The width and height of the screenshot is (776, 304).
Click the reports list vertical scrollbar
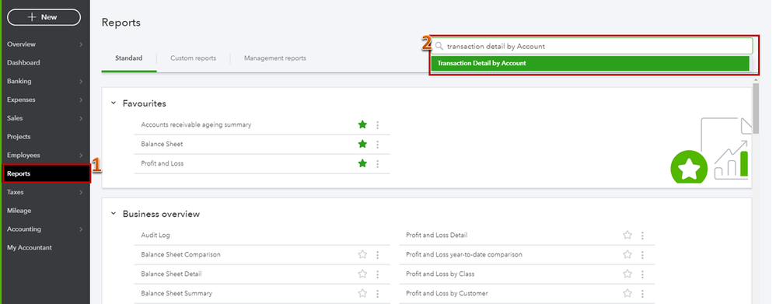click(x=756, y=108)
